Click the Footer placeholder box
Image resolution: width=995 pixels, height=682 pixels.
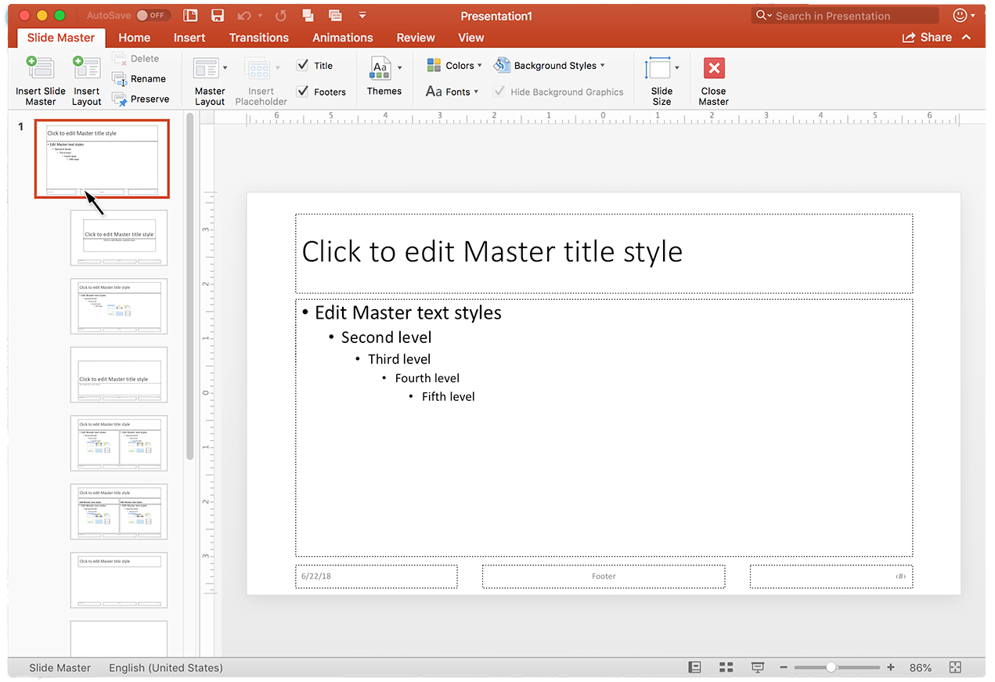(x=604, y=576)
